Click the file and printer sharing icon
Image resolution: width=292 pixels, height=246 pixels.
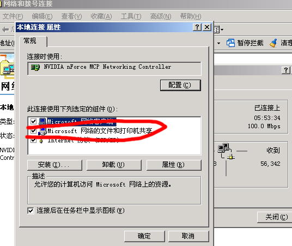coord(42,131)
